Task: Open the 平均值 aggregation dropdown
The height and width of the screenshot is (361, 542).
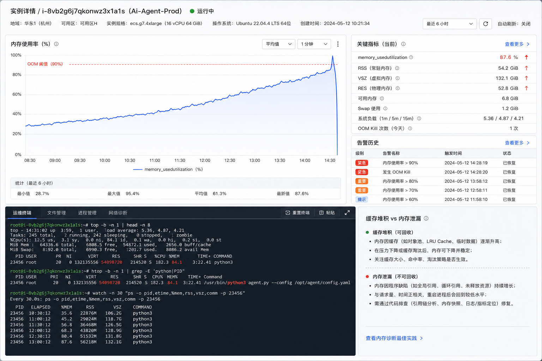Action: (x=278, y=44)
